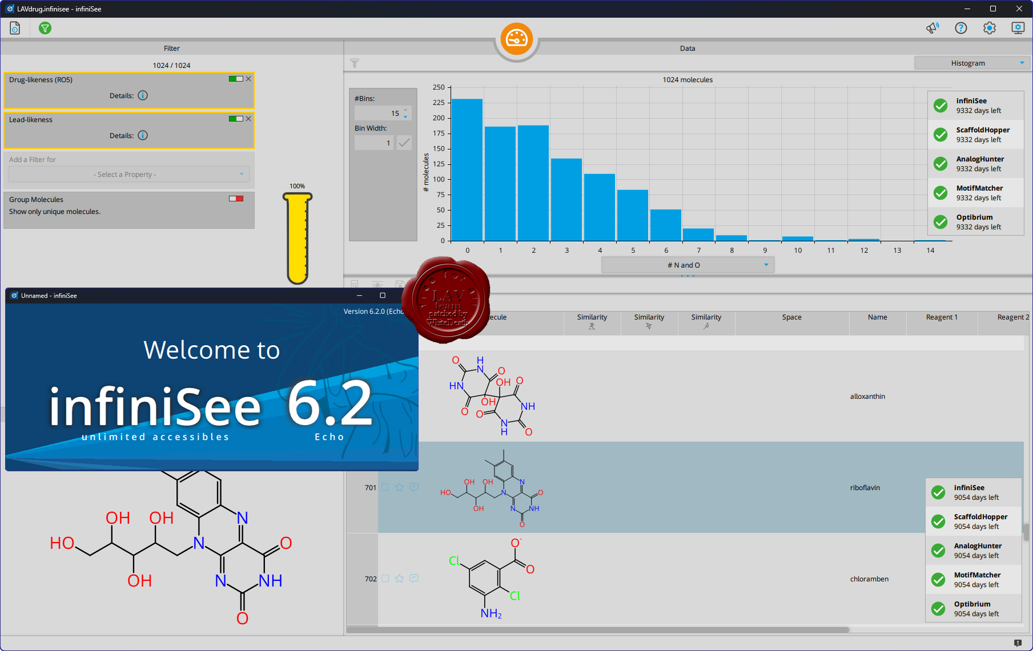Open the # N and O axis dropdown
This screenshot has width=1033, height=651.
coord(688,265)
